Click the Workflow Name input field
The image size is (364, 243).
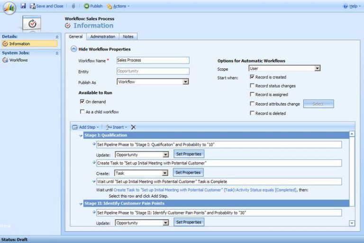[x=152, y=60]
